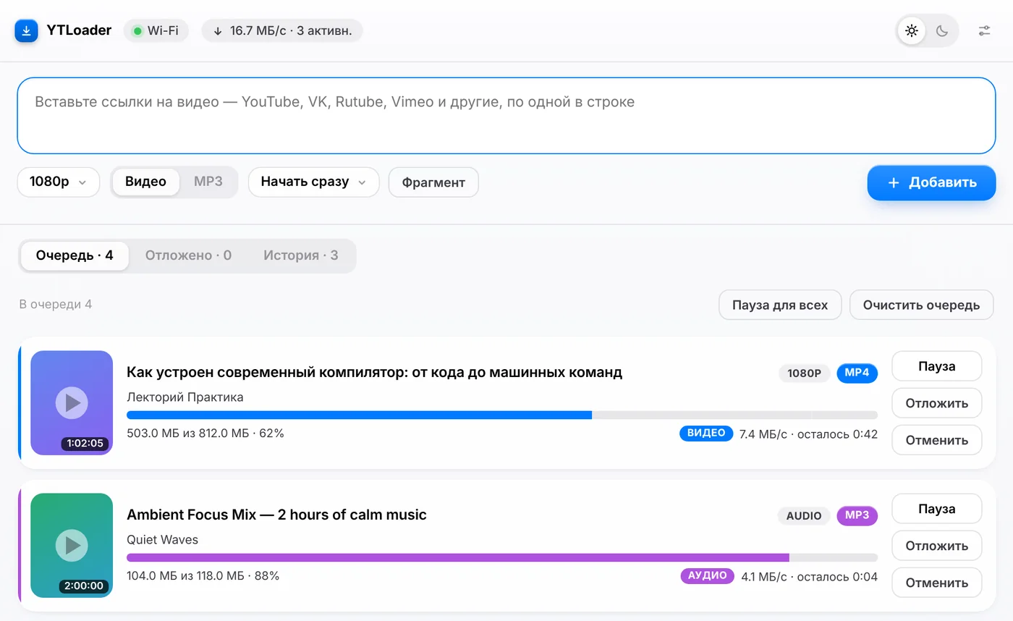Click the purple MP3 badge on Ambient Focus Mix
1013x621 pixels.
857,515
